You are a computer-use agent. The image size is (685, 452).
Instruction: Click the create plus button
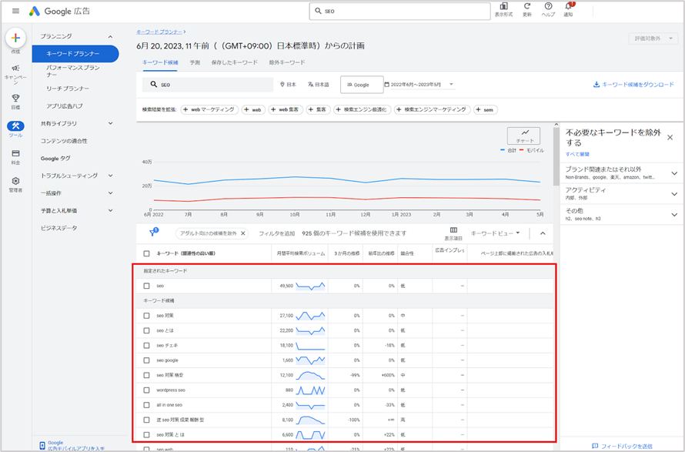click(x=15, y=38)
